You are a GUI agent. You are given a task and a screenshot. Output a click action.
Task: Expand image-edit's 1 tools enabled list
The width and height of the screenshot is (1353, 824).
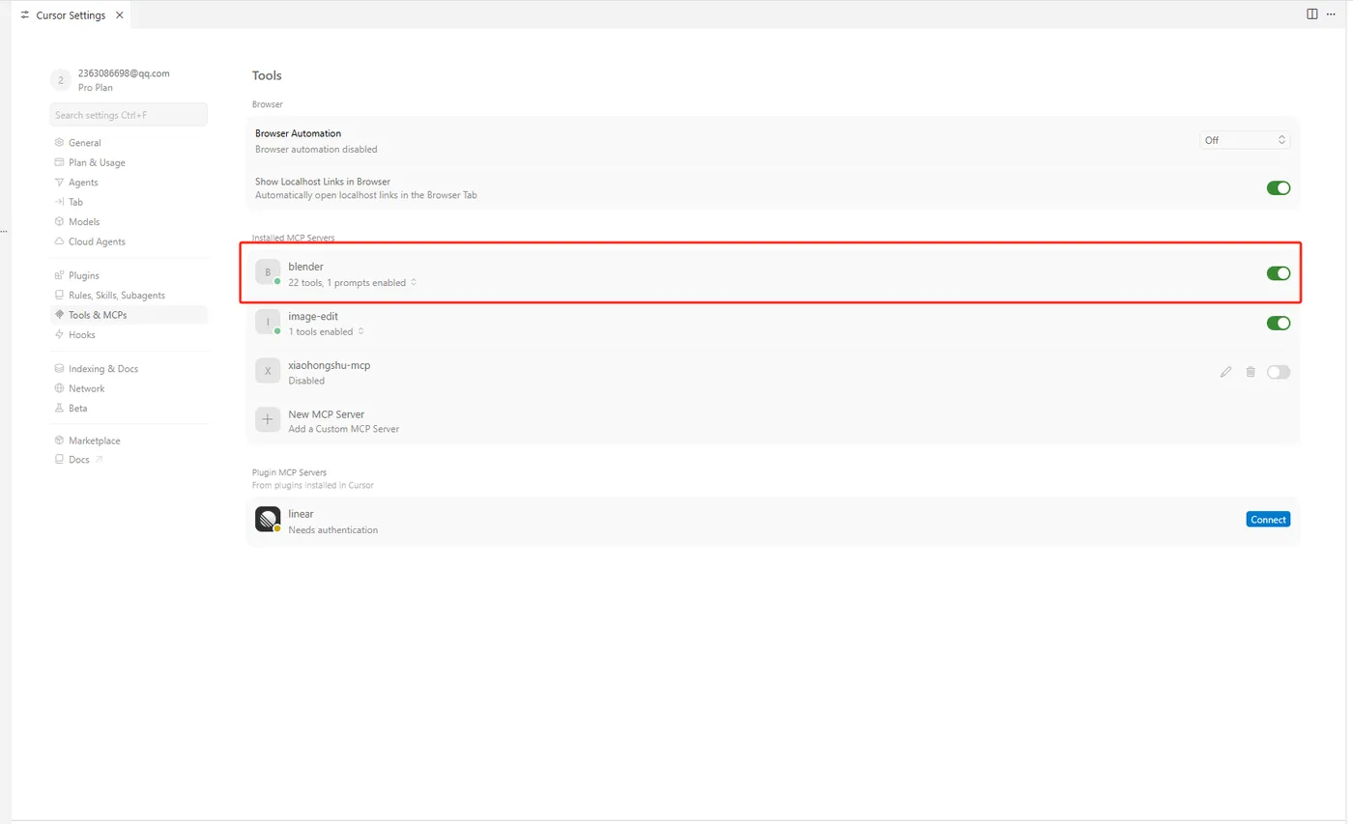click(x=327, y=331)
